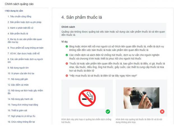Go to "9. Nội dung người lớn"
The image size is (174, 126).
(18, 68)
